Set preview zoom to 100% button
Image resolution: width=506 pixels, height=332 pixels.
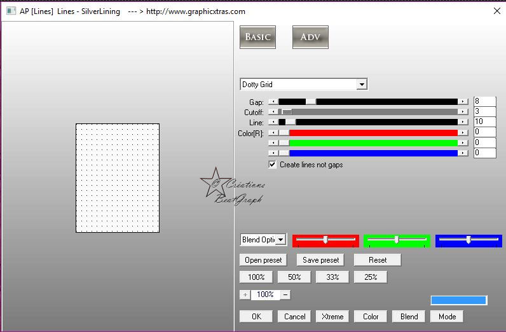(x=256, y=277)
